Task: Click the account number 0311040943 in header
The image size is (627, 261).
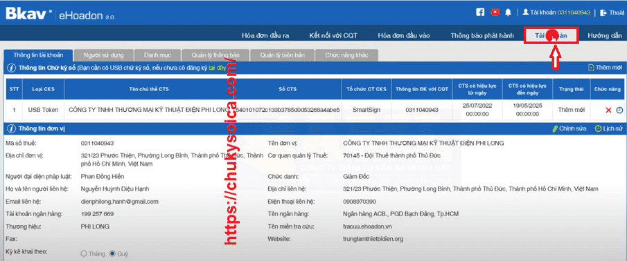Action: coord(574,12)
